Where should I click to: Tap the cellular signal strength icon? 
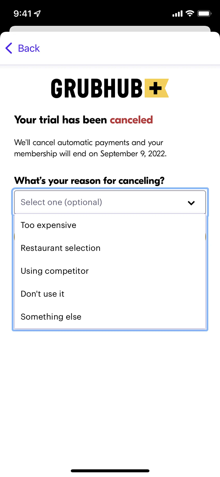click(x=178, y=13)
